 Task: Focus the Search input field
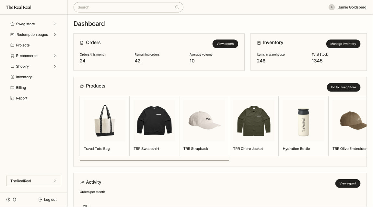coord(128,7)
